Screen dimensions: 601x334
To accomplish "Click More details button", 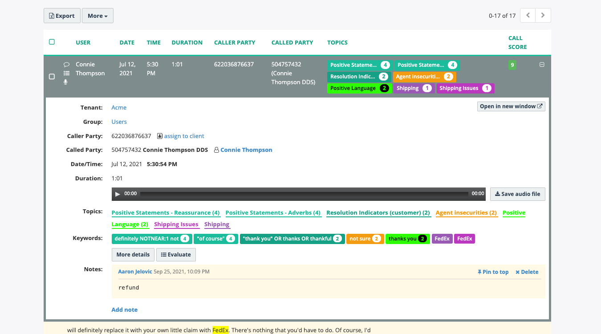I will [133, 255].
